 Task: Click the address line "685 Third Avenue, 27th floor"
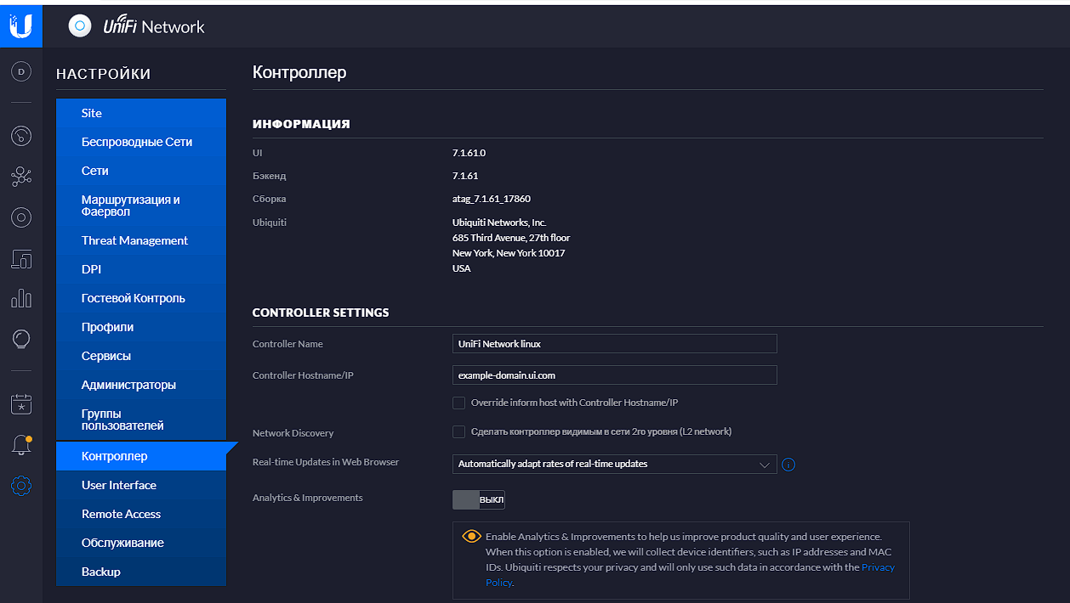click(x=511, y=238)
